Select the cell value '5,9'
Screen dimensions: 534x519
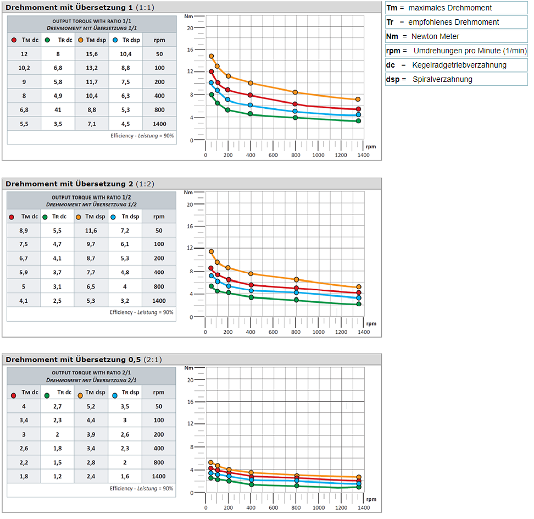(24, 273)
